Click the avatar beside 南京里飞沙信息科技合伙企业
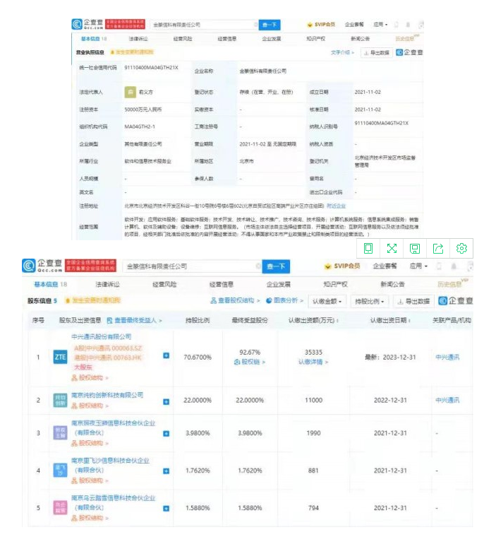The width and height of the screenshot is (484, 537). pos(60,470)
